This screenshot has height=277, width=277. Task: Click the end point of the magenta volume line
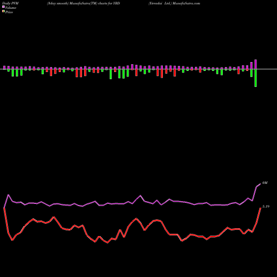coord(260,184)
